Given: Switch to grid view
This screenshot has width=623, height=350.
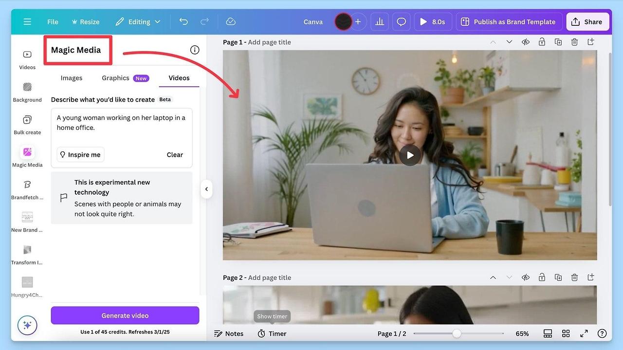Looking at the screenshot, I should pos(566,333).
